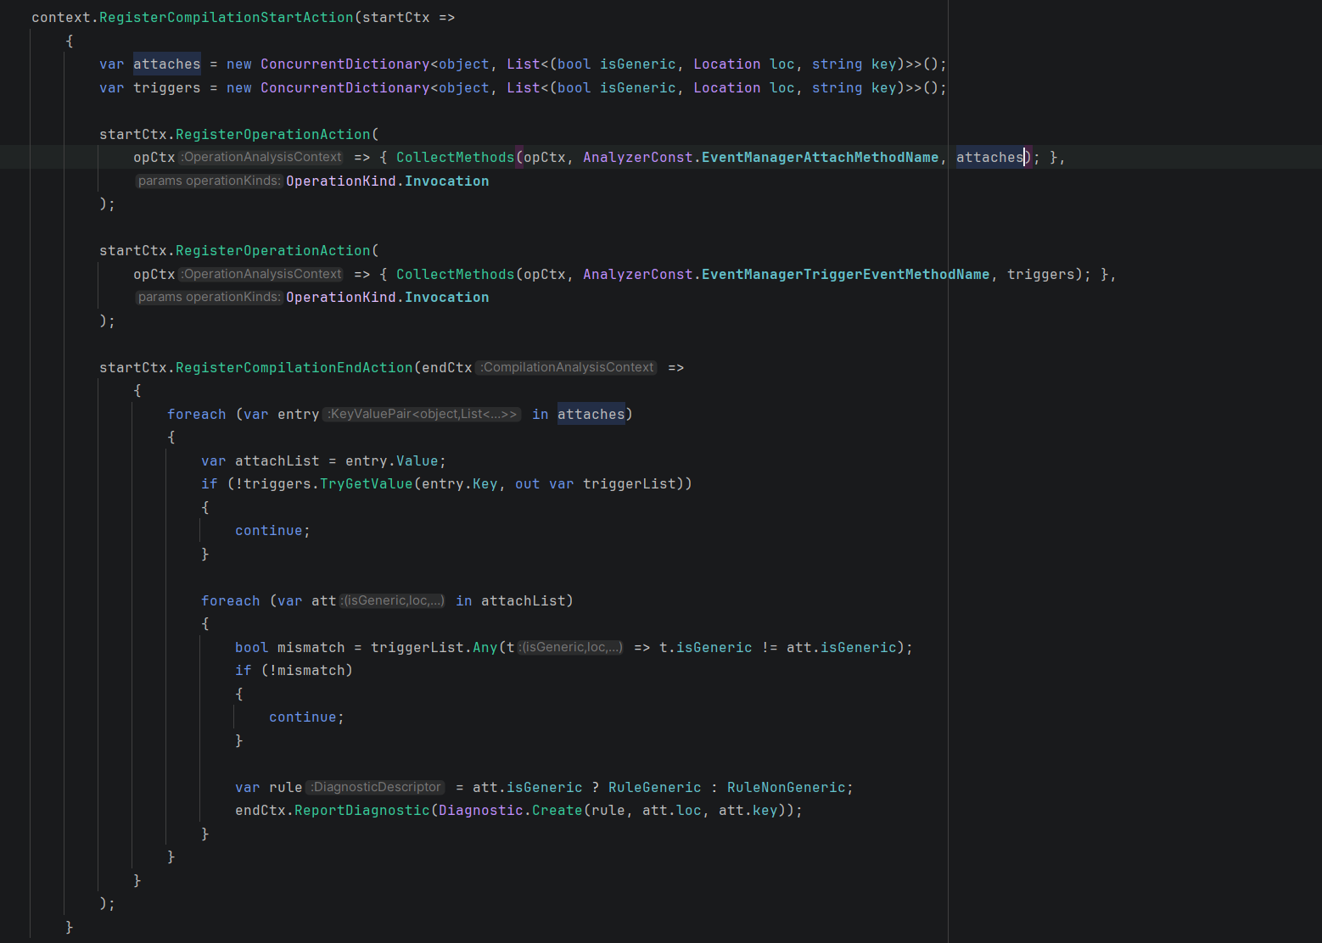This screenshot has height=943, width=1322.
Task: Click the TryGetValue method call
Action: tap(367, 483)
